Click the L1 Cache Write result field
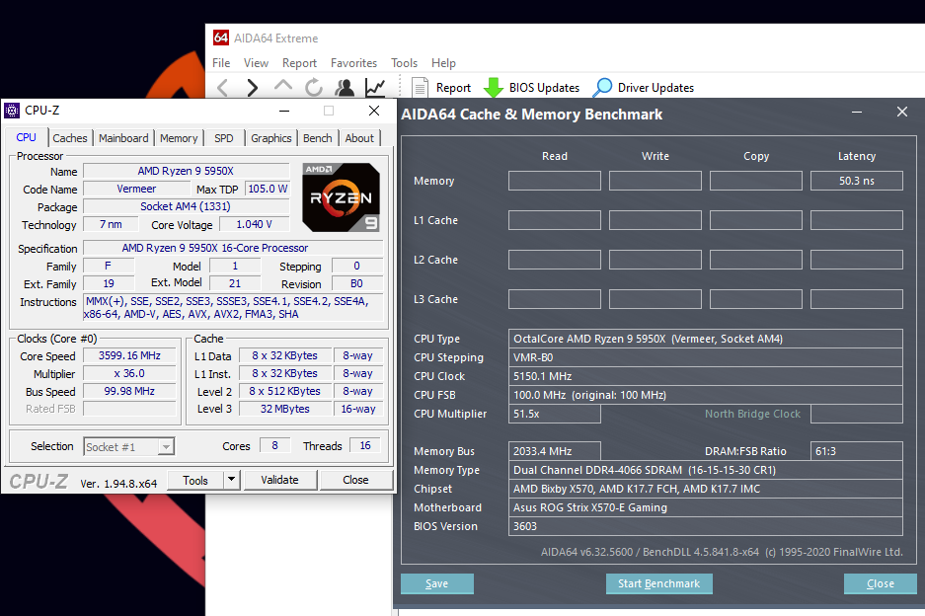 pos(655,220)
